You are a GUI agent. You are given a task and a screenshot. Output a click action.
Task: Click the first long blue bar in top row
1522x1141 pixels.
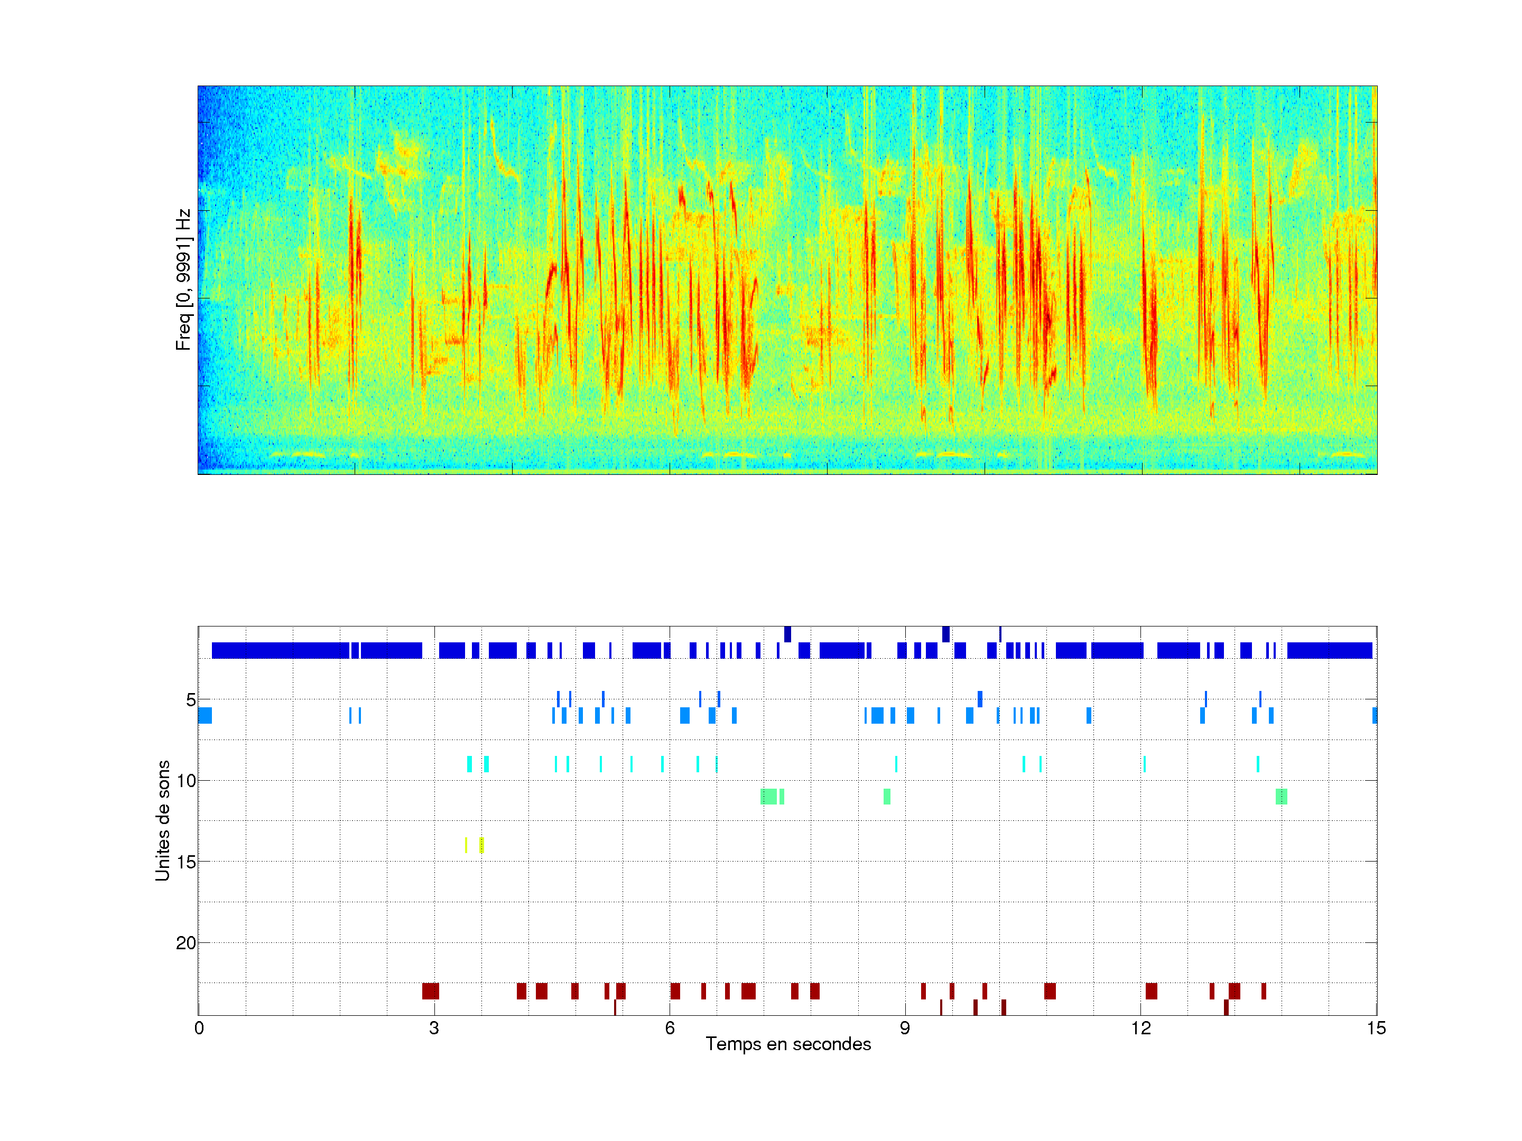(x=280, y=650)
